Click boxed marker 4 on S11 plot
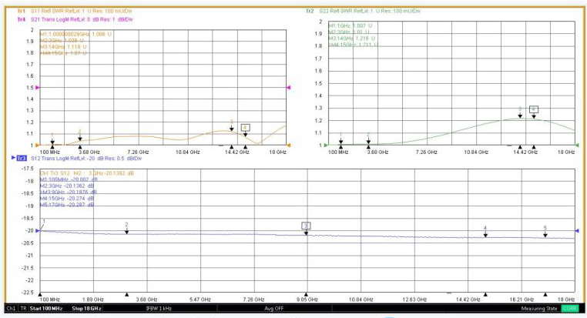Image resolution: width=587 pixels, height=318 pixels. coord(245,127)
